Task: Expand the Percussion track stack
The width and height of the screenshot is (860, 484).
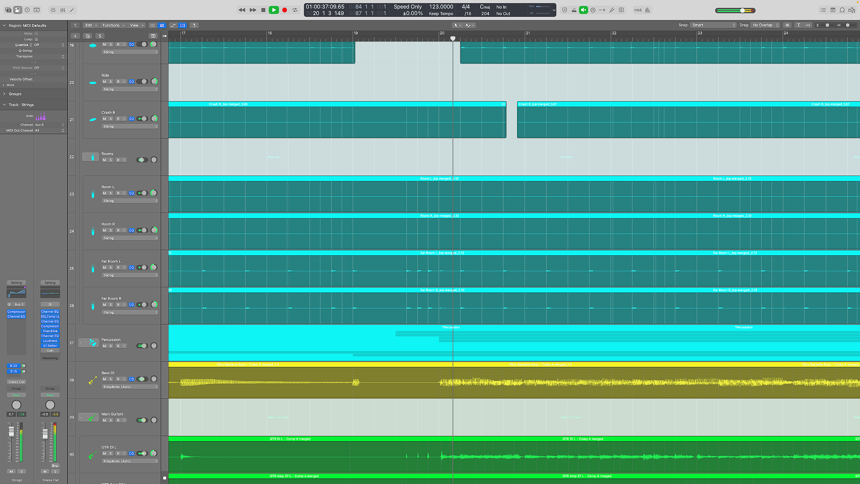Action: click(81, 343)
